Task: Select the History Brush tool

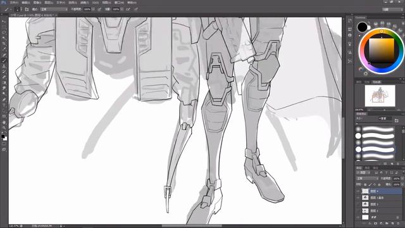Action: pos(4,72)
